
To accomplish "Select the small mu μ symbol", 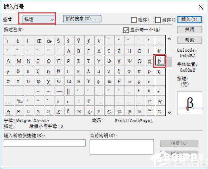I will [99, 71].
